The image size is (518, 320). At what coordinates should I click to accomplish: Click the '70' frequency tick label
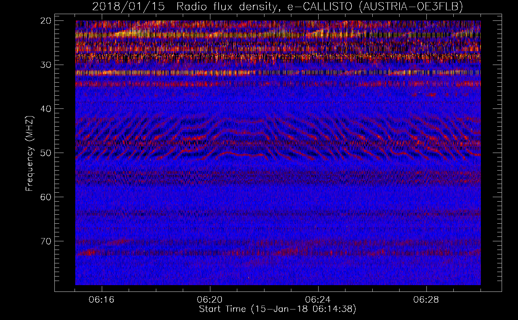46,241
